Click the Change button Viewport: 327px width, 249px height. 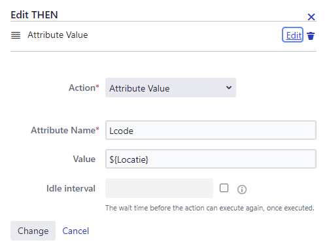[33, 231]
